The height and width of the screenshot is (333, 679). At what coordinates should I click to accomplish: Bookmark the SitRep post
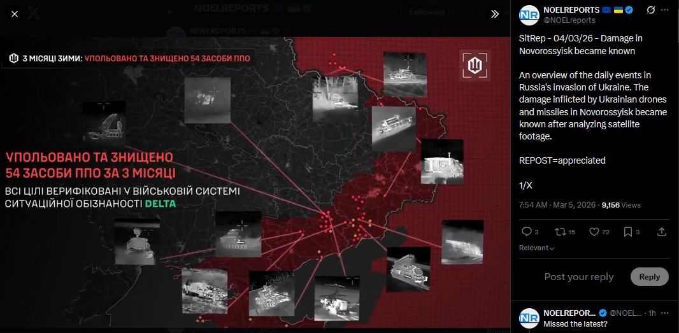tap(628, 232)
